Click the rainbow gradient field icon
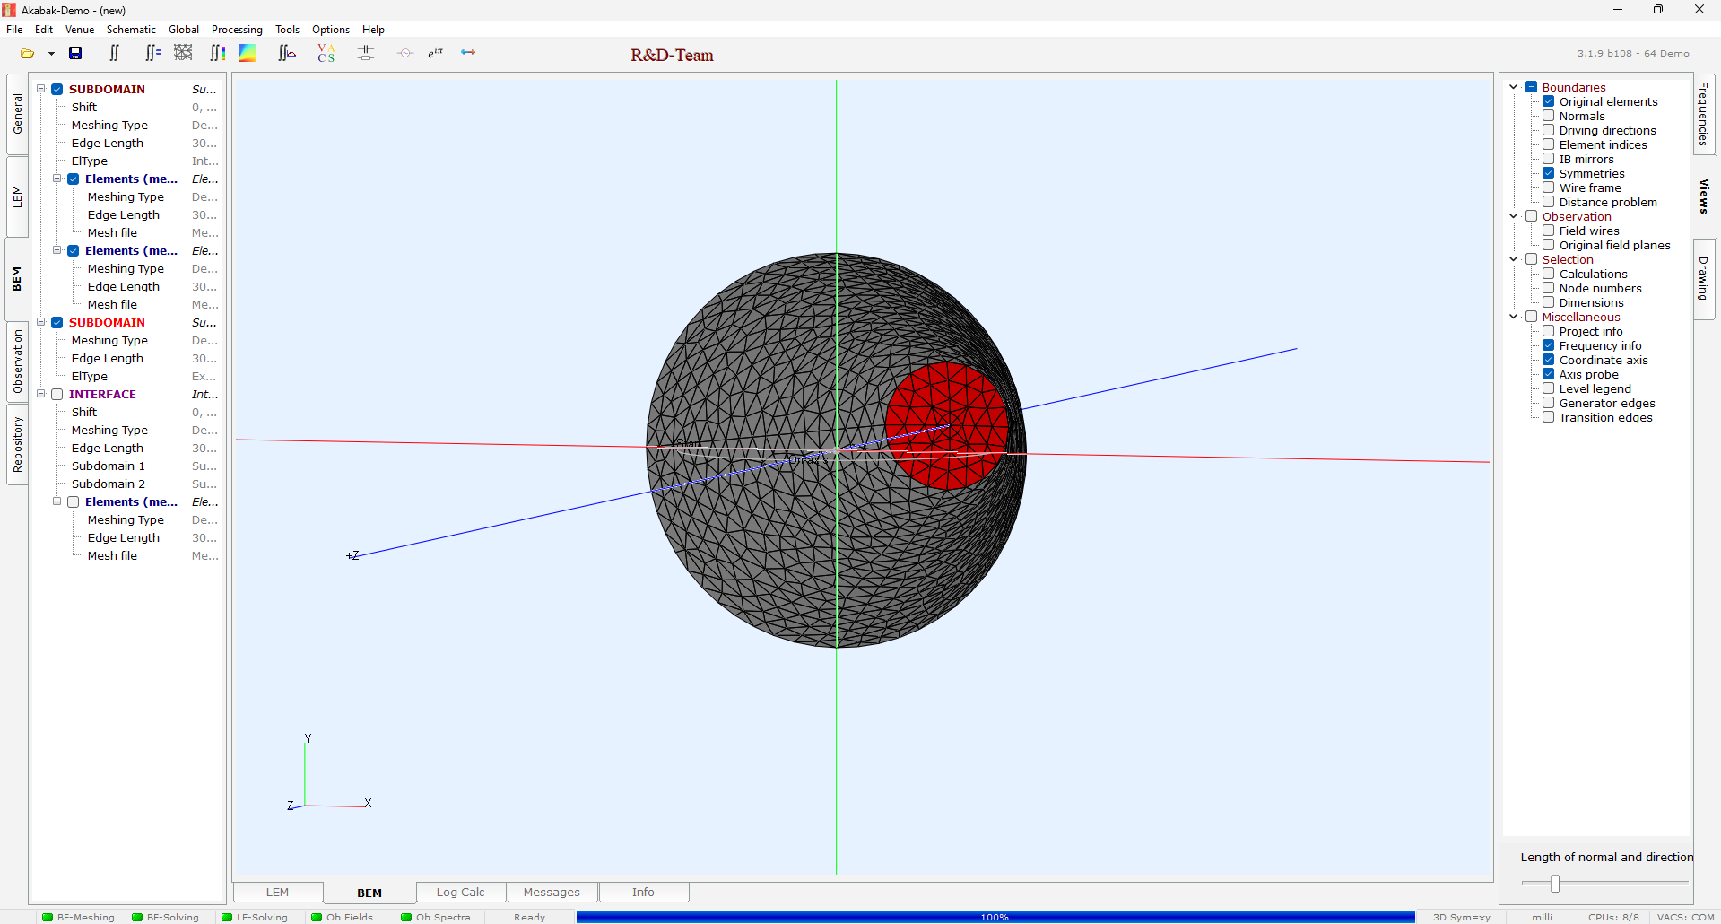The height and width of the screenshot is (924, 1721). pyautogui.click(x=248, y=54)
